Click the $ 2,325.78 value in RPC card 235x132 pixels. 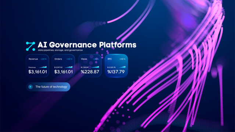point(111,67)
